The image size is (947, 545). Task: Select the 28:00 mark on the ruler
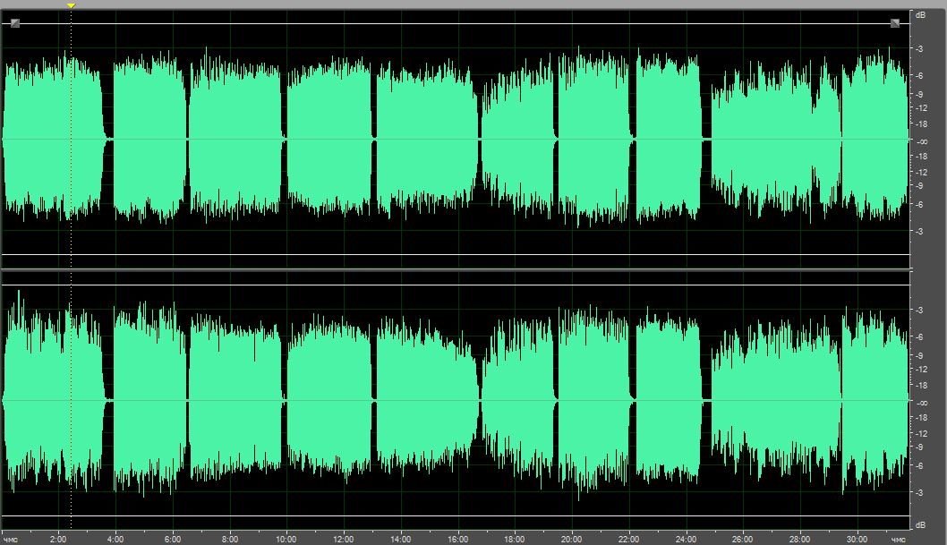(x=799, y=539)
